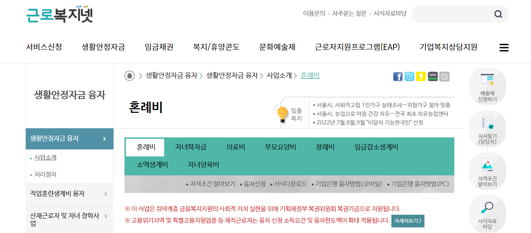Open 자격조건 알아보기 sidebar shortcut
Screen dimensions: 531x233
pos(487,171)
